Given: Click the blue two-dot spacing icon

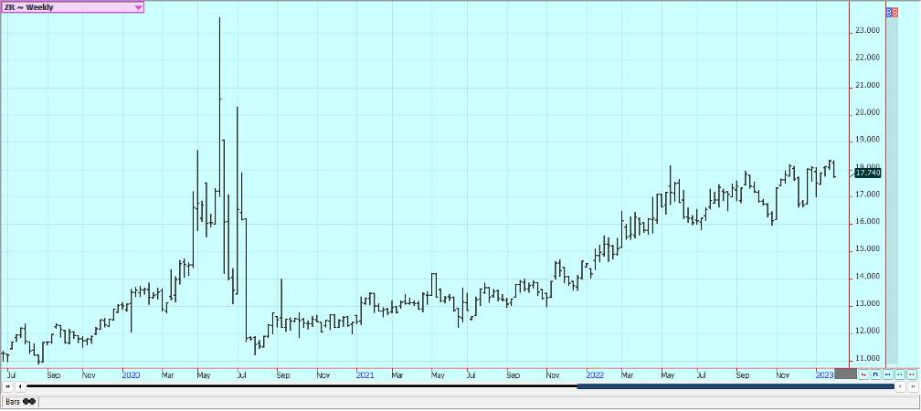Looking at the screenshot, I should pos(887,374).
